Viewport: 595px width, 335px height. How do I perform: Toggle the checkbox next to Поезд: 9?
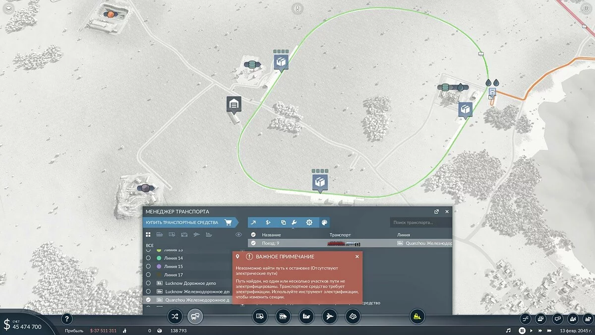253,243
